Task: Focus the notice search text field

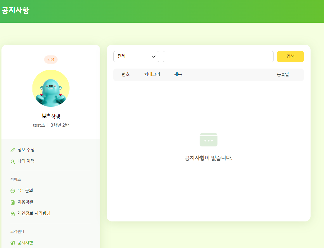Action: 218,57
